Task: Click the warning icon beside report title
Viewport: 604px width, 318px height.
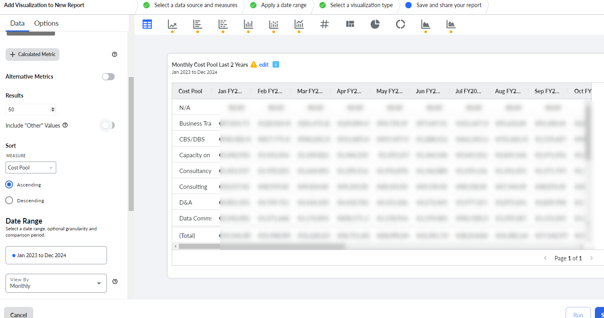Action: coord(254,64)
